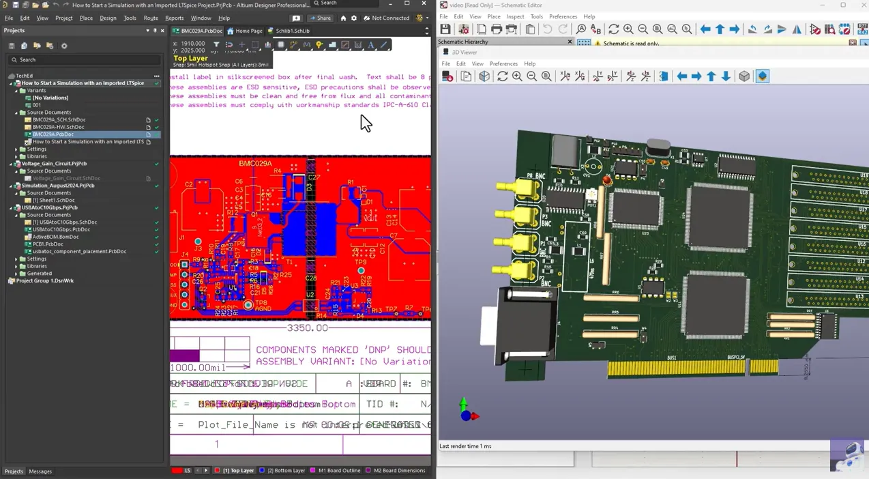Zoom in using Schematic Editor toolbar
This screenshot has width=869, height=479.
tap(628, 29)
